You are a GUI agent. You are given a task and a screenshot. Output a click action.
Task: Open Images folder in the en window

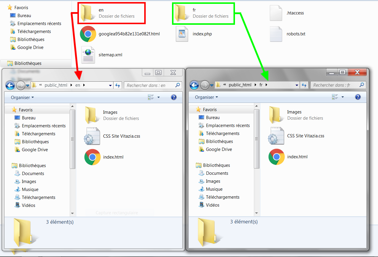coord(112,115)
